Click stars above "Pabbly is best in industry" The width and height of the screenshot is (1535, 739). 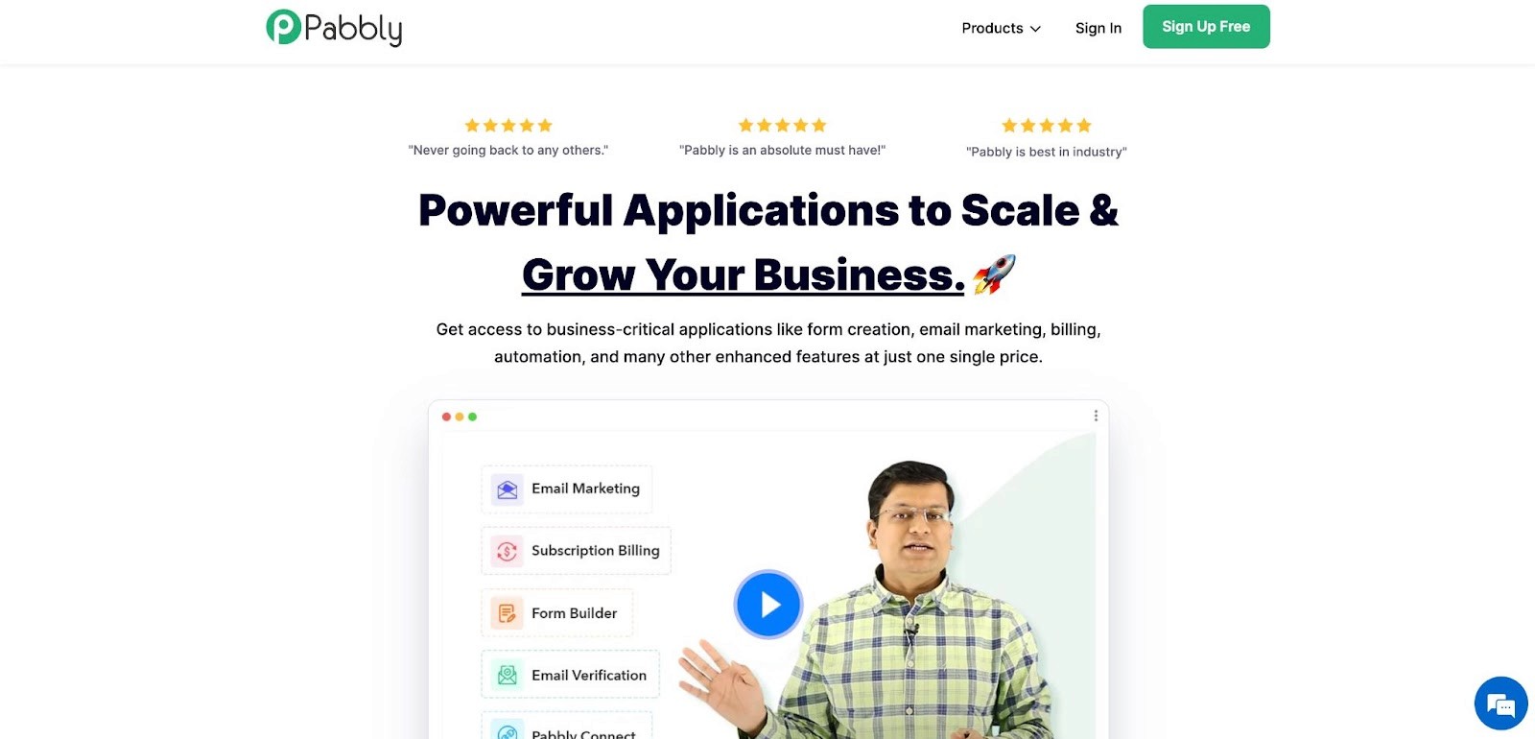point(1047,126)
